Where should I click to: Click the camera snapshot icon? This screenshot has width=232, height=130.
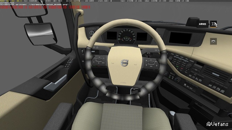tap(213, 41)
